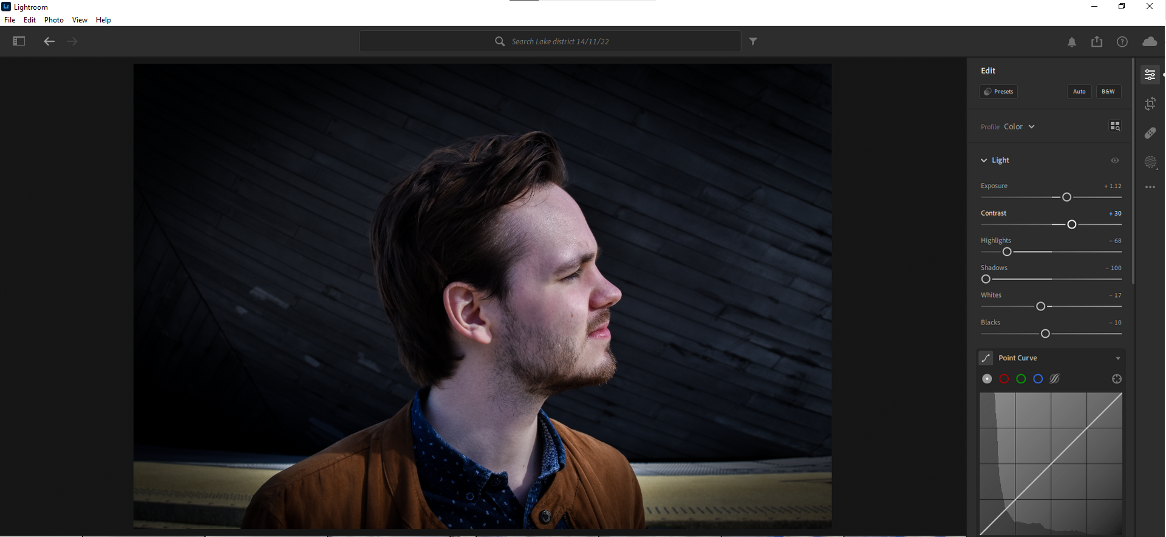Click the Blacks slider handle
The height and width of the screenshot is (537, 1166).
1045,334
